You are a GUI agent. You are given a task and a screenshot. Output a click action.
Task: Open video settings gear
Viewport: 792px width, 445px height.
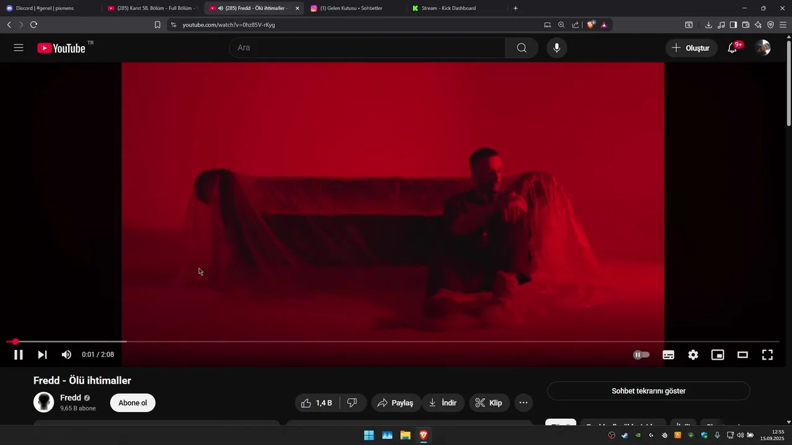click(693, 354)
